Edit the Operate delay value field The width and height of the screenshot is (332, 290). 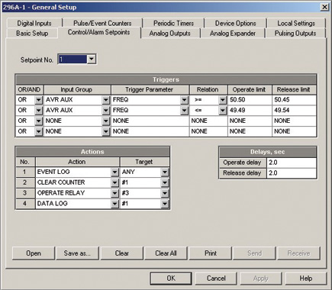click(x=292, y=163)
